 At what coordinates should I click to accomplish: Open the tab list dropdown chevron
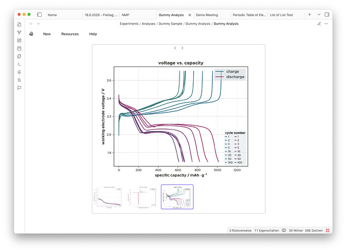pos(318,15)
